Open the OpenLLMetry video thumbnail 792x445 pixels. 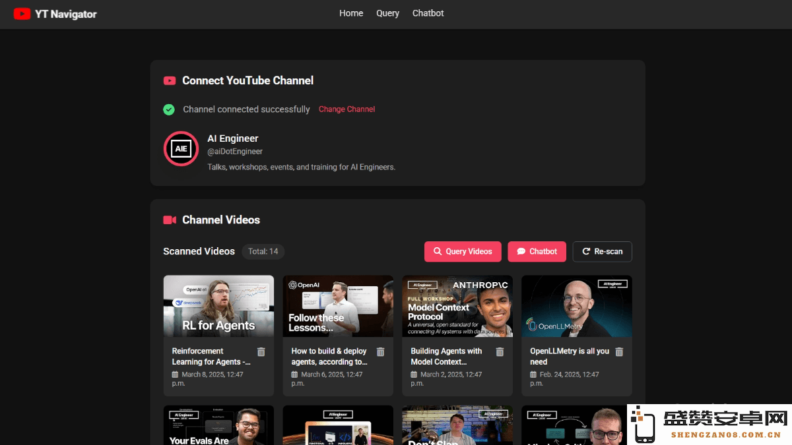click(577, 306)
